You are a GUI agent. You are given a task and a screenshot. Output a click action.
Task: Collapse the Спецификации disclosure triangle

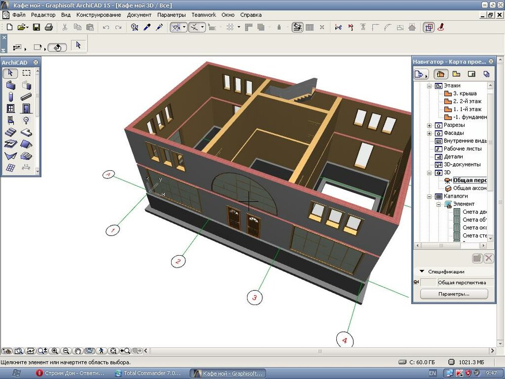(422, 272)
